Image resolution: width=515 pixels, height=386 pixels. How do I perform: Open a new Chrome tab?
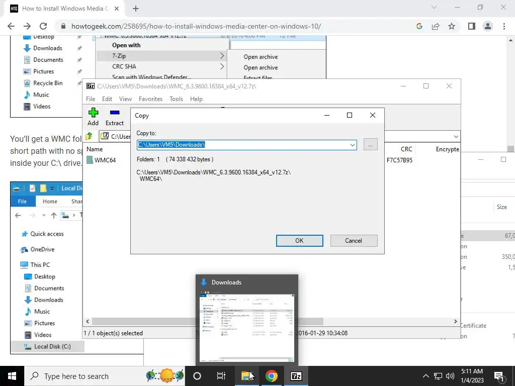136,9
